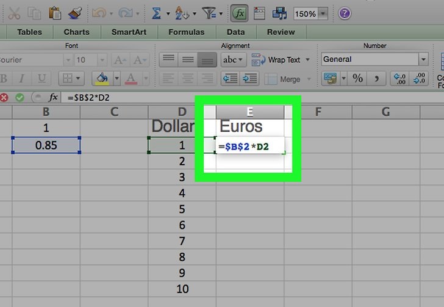This screenshot has width=444, height=307.
Task: Expand the Filter dropdown arrow
Action: [221, 13]
